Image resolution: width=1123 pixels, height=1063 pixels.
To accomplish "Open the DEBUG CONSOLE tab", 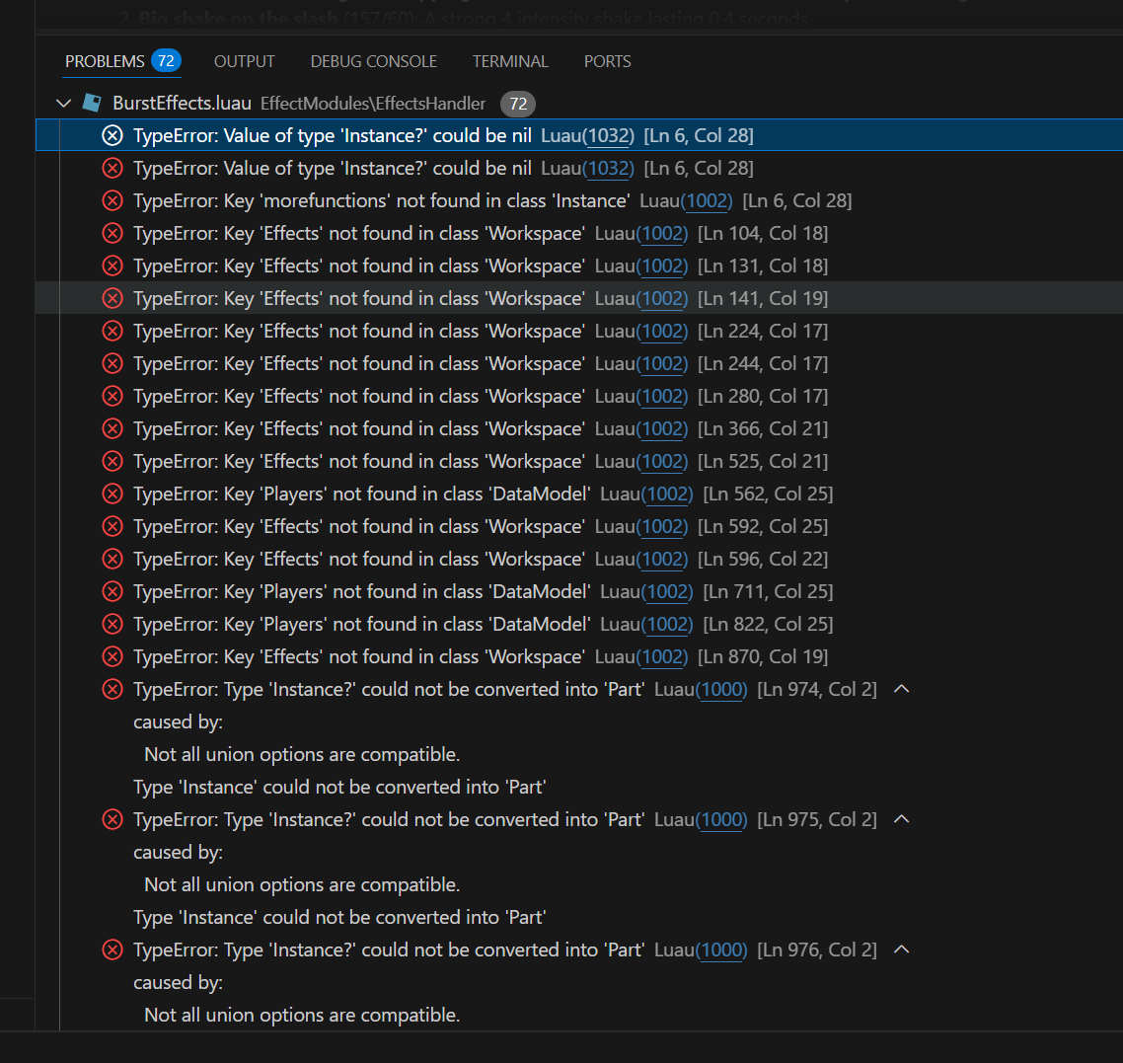I will [x=373, y=61].
